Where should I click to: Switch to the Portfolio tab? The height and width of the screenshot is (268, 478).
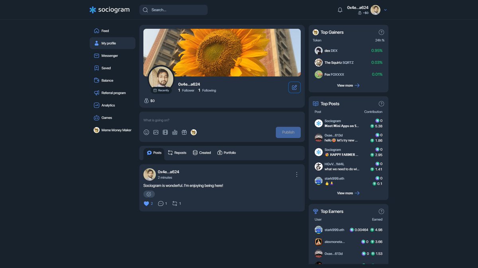pyautogui.click(x=226, y=153)
